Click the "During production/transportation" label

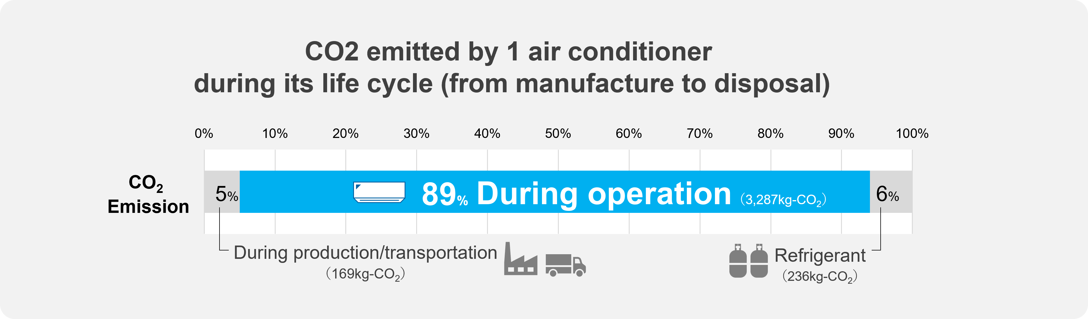[x=365, y=253]
